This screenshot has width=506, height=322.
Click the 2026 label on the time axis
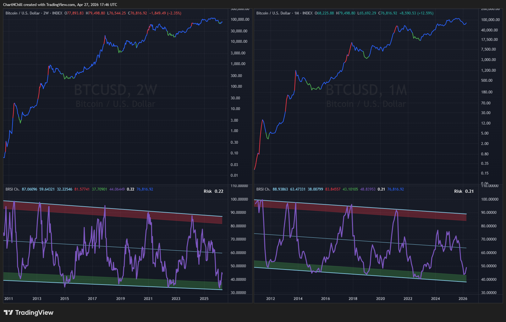point(463,299)
